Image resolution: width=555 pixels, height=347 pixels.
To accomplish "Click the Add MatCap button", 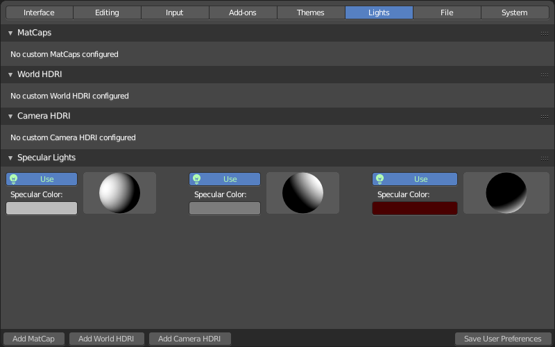I will tap(33, 339).
